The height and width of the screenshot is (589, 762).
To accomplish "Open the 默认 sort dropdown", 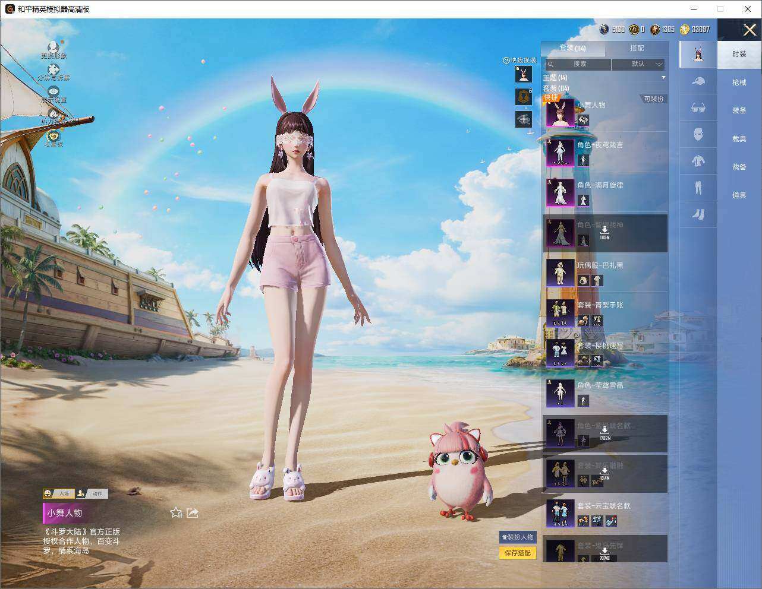I will click(x=638, y=64).
